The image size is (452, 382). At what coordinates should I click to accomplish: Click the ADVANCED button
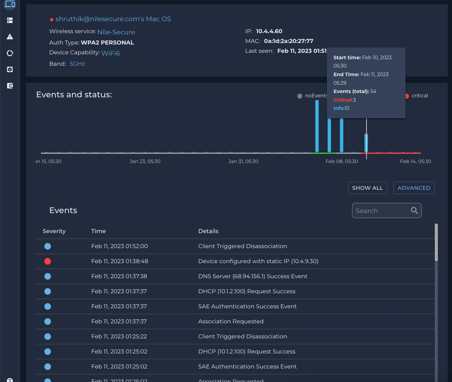click(414, 188)
